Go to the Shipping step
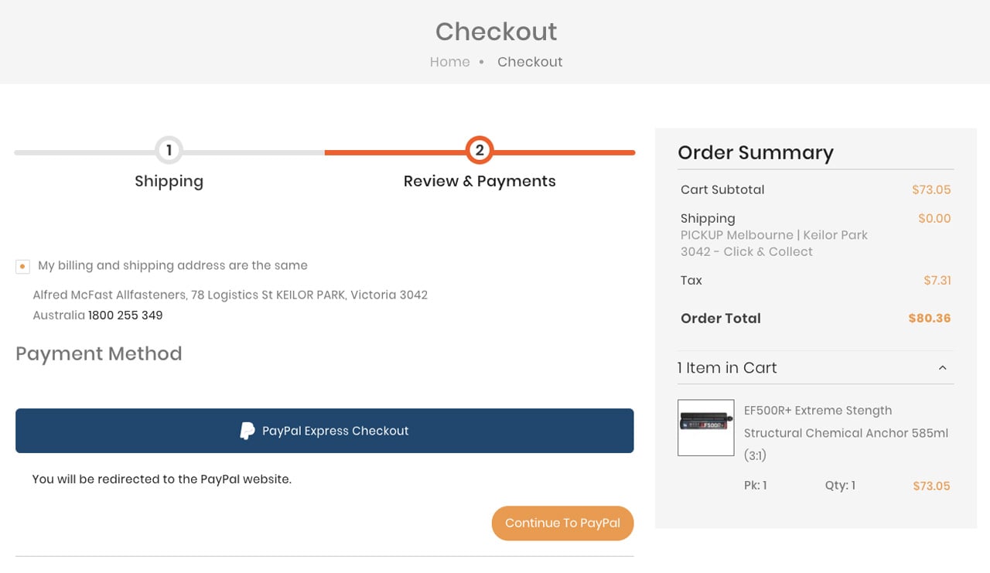This screenshot has width=990, height=573. coord(169,181)
